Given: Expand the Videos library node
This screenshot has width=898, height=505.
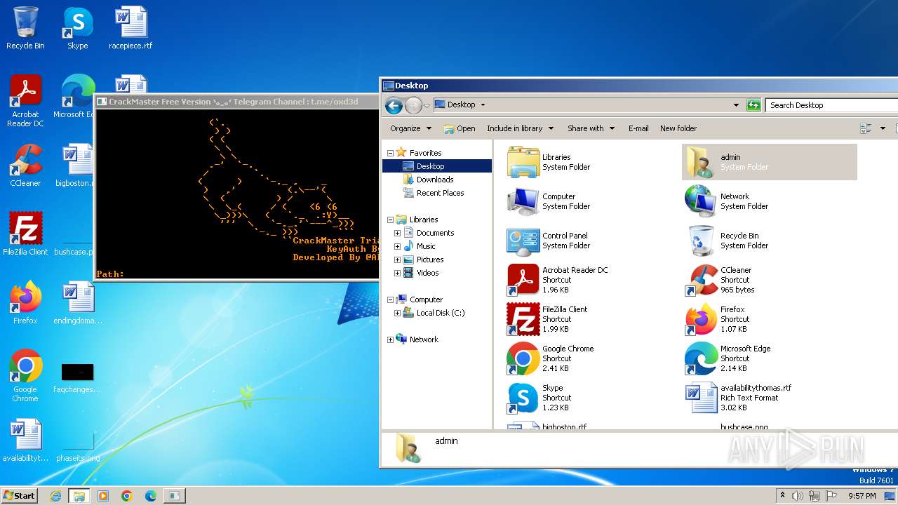Looking at the screenshot, I should click(x=397, y=273).
